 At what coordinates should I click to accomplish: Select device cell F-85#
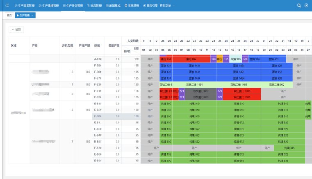coord(98,66)
